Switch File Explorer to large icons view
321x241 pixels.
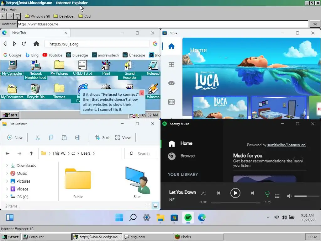(155, 206)
